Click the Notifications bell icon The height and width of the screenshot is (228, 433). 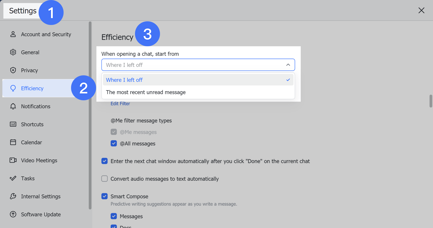13,106
